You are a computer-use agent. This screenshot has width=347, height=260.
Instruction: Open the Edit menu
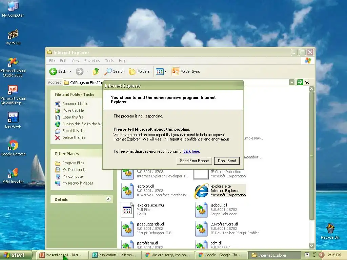point(63,61)
